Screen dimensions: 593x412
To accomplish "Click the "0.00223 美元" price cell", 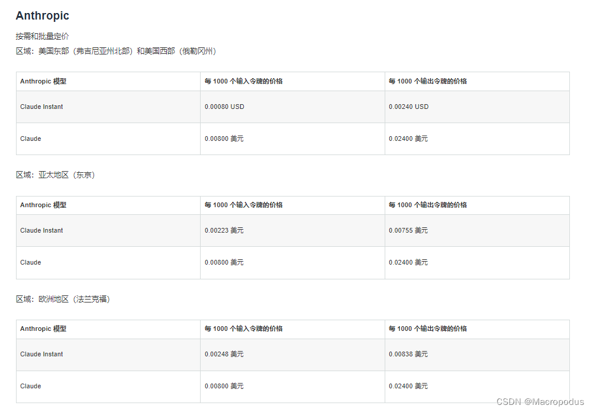I will 224,230.
